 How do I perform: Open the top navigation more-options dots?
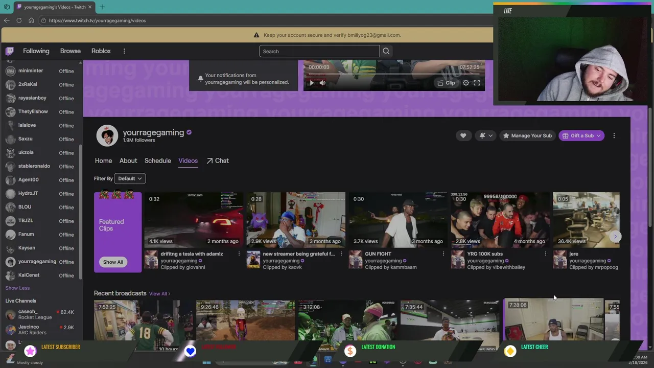click(x=124, y=51)
